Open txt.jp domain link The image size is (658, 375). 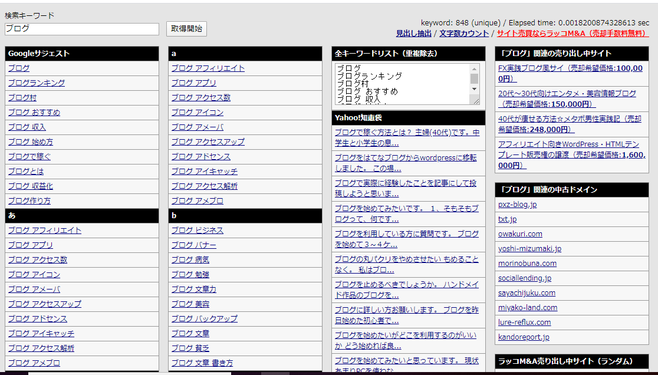point(507,219)
